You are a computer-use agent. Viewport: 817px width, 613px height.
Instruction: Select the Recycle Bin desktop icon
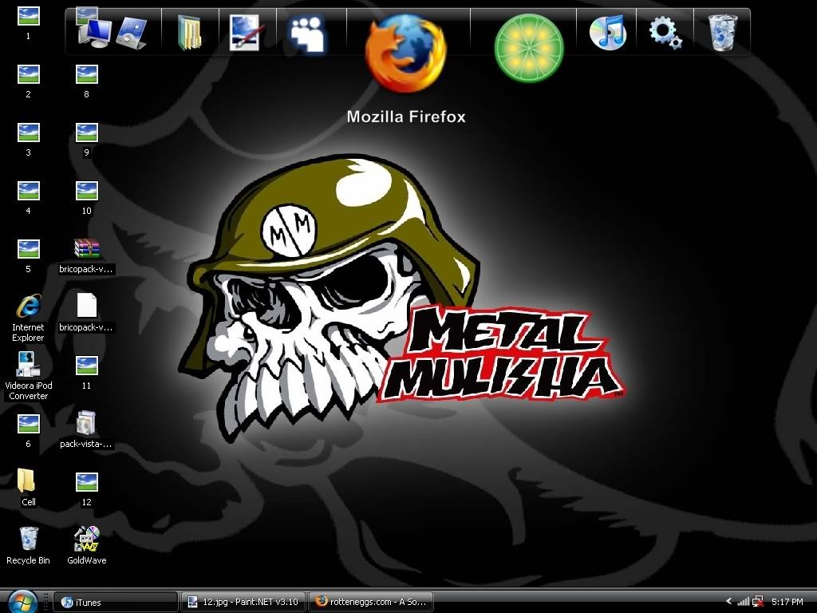tap(28, 546)
